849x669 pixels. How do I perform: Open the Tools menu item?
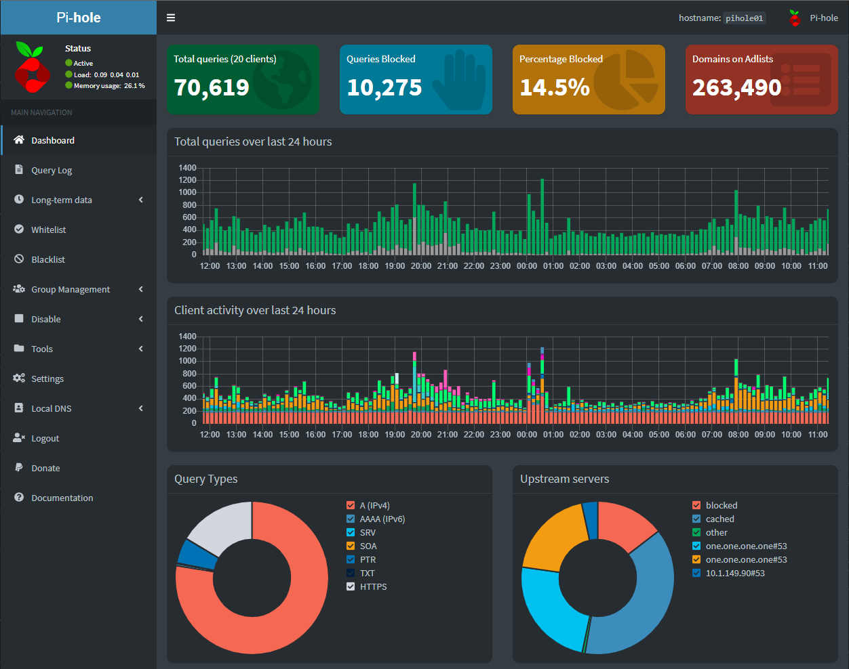[x=79, y=349]
